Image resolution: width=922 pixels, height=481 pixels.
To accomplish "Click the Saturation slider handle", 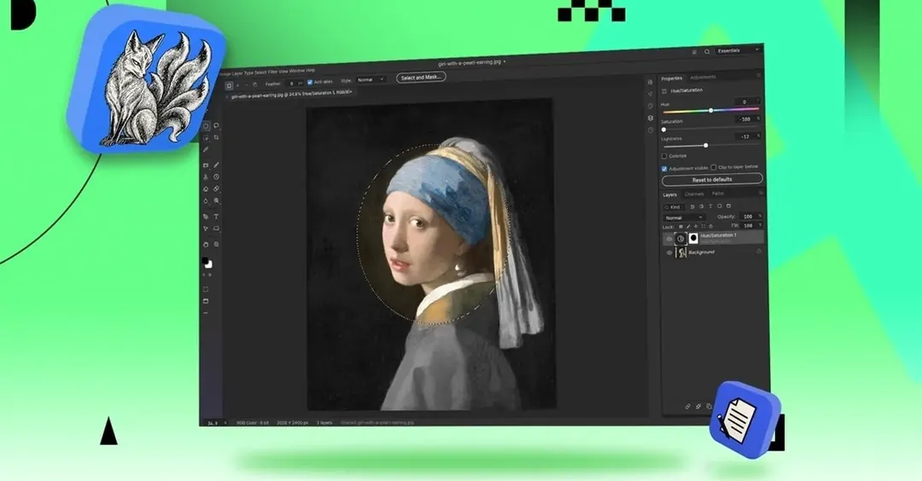I will click(664, 130).
